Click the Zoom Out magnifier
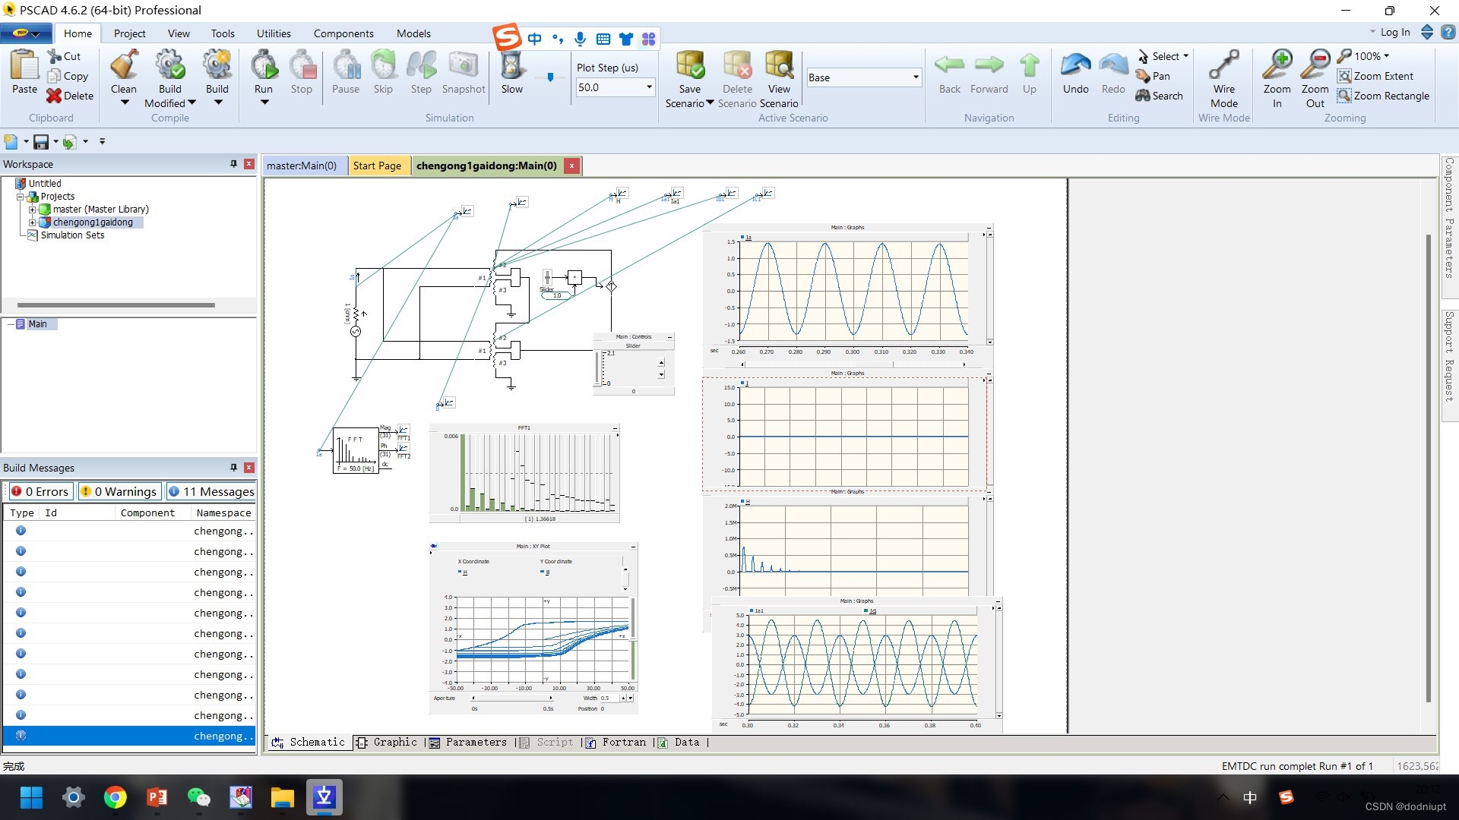 1315,65
